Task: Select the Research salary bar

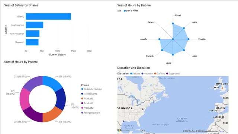Action: (x=32, y=42)
